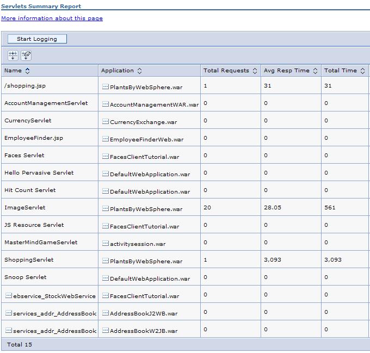The image size is (370, 353).
Task: Click name icon in AddressBookJ2WB.war row
Action: [x=9, y=313]
